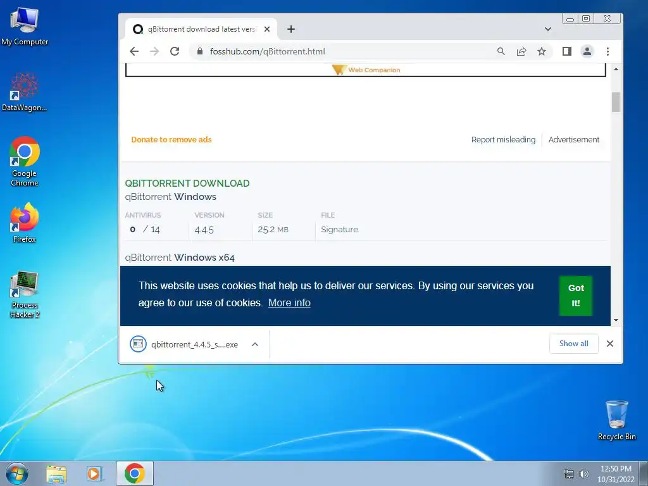The height and width of the screenshot is (486, 648).
Task: Close the downloads bar
Action: (x=609, y=344)
